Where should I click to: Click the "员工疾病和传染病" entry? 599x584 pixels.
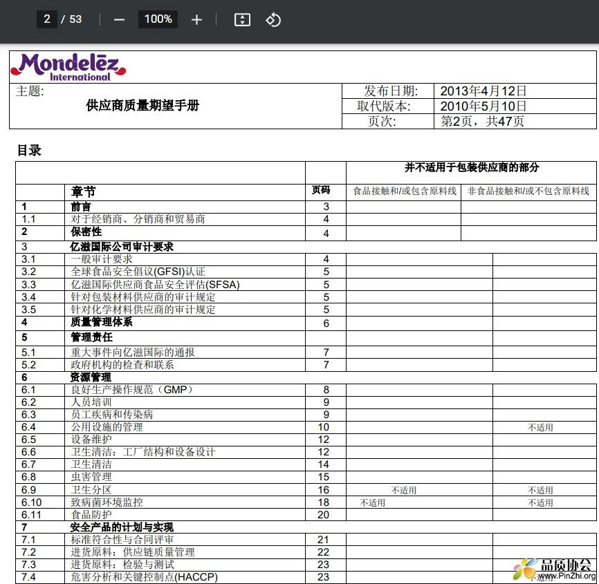112,415
